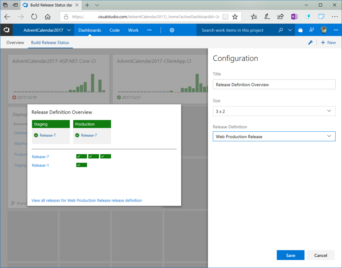Go to browser home icon
The image size is (342, 268).
47,17
